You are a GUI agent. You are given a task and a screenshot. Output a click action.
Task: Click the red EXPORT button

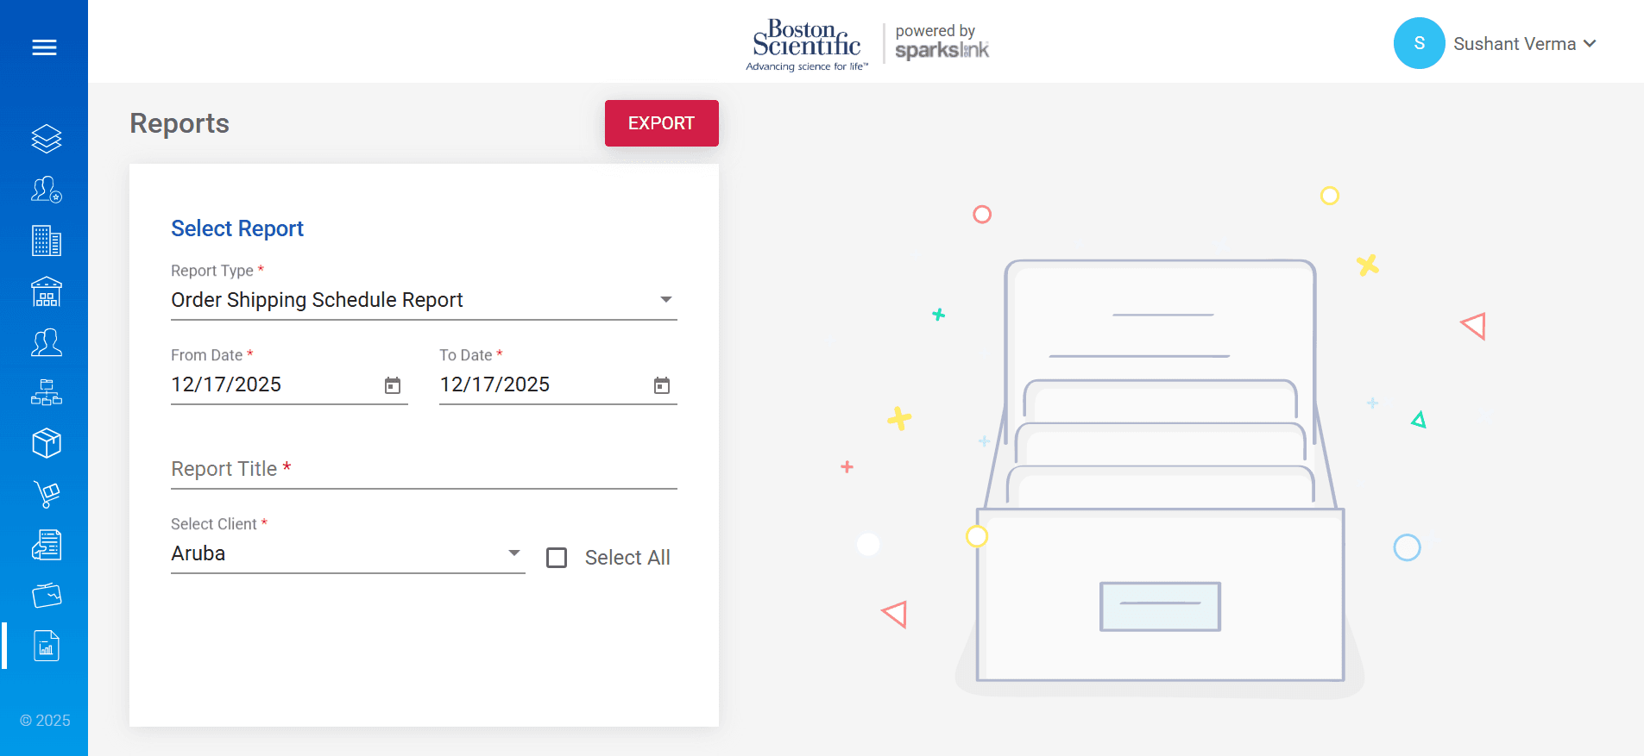[x=661, y=123]
